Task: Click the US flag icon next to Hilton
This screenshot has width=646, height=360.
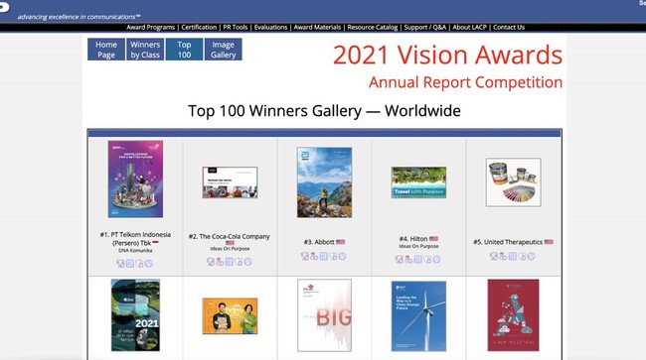Action: (x=433, y=239)
